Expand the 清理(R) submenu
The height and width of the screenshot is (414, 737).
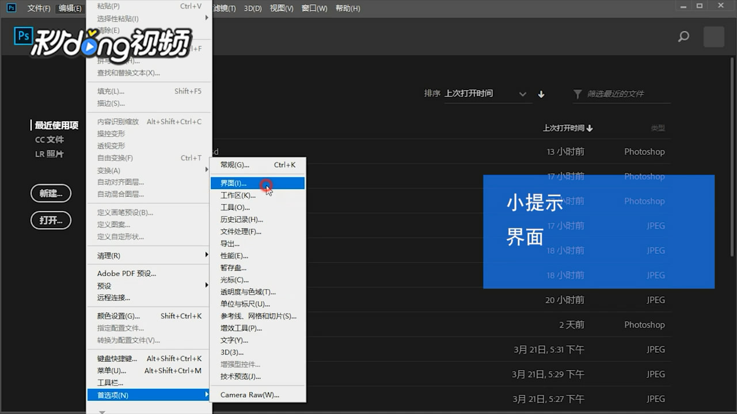pos(150,255)
